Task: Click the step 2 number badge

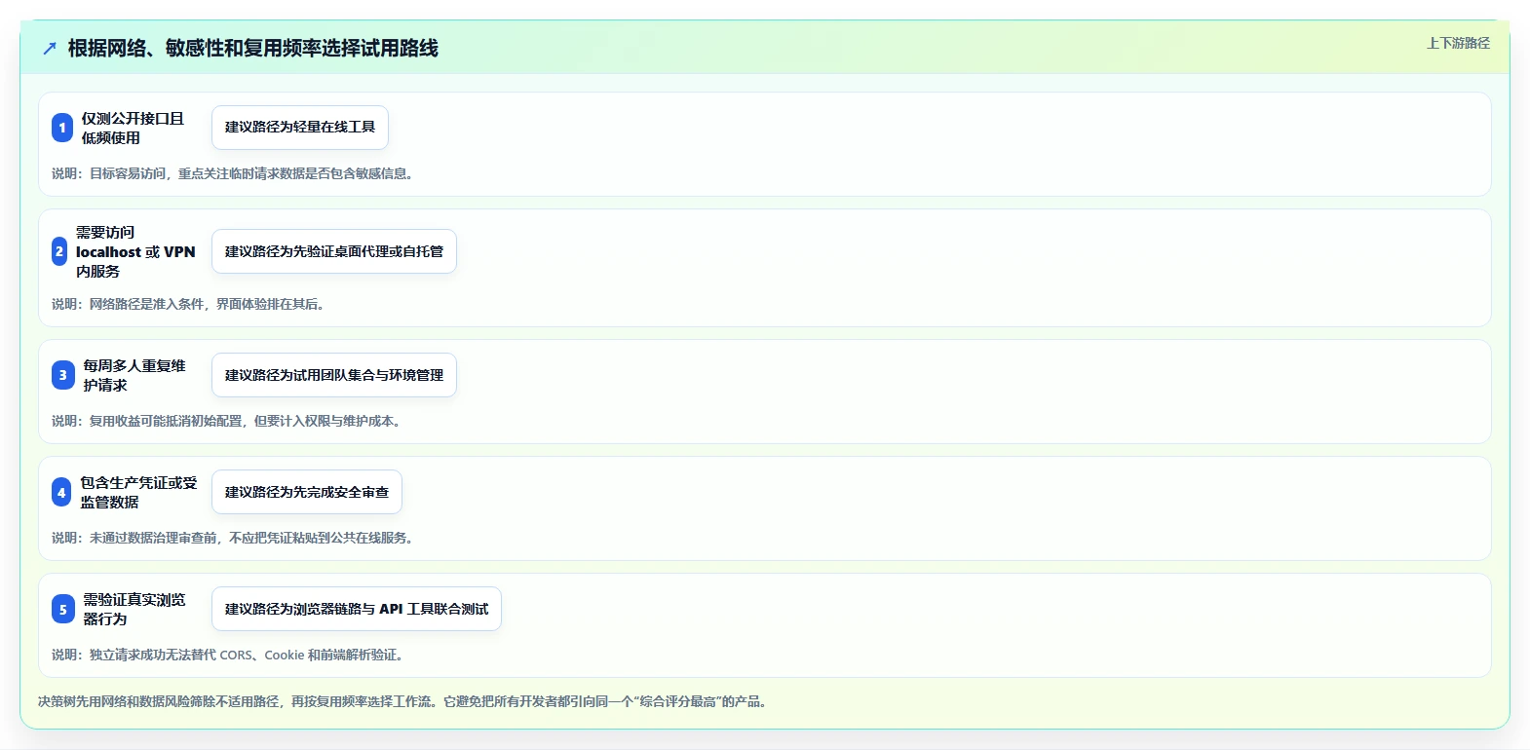Action: click(59, 251)
